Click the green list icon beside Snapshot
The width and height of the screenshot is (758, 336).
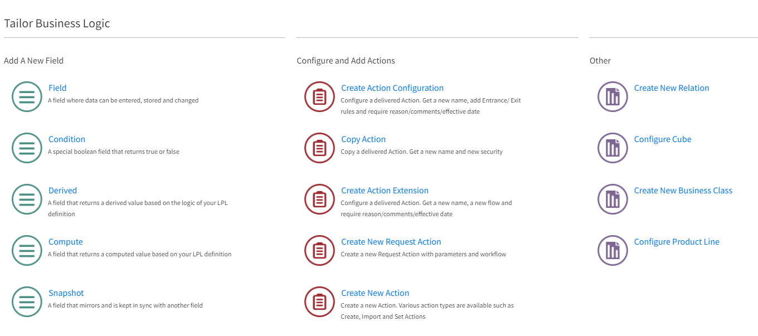27,302
